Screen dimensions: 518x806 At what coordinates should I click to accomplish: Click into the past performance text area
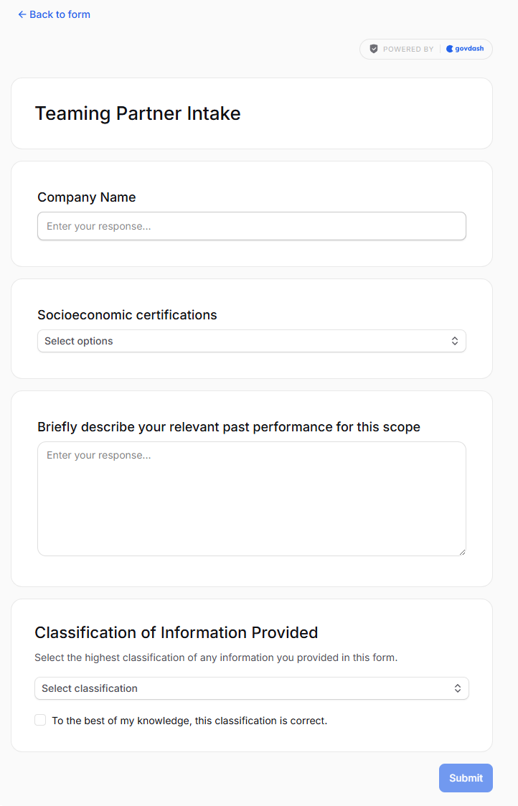[252, 499]
